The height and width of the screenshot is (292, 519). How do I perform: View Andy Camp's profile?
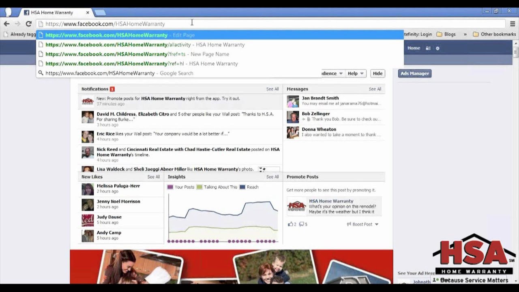pyautogui.click(x=109, y=233)
